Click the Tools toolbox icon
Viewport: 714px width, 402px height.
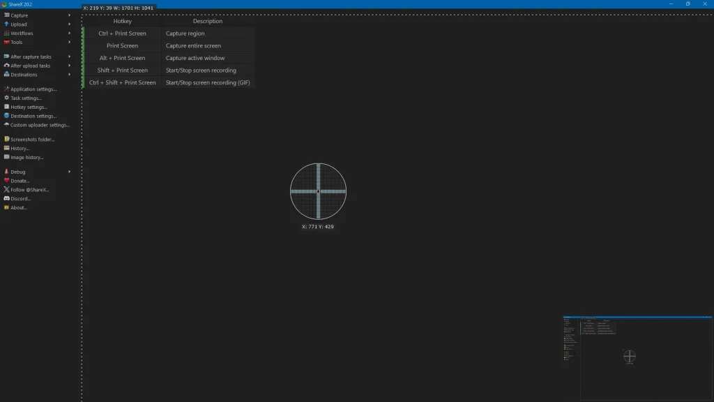click(6, 42)
